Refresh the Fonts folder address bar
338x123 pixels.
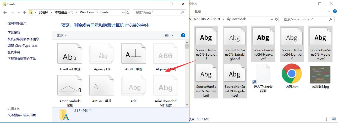128,12
